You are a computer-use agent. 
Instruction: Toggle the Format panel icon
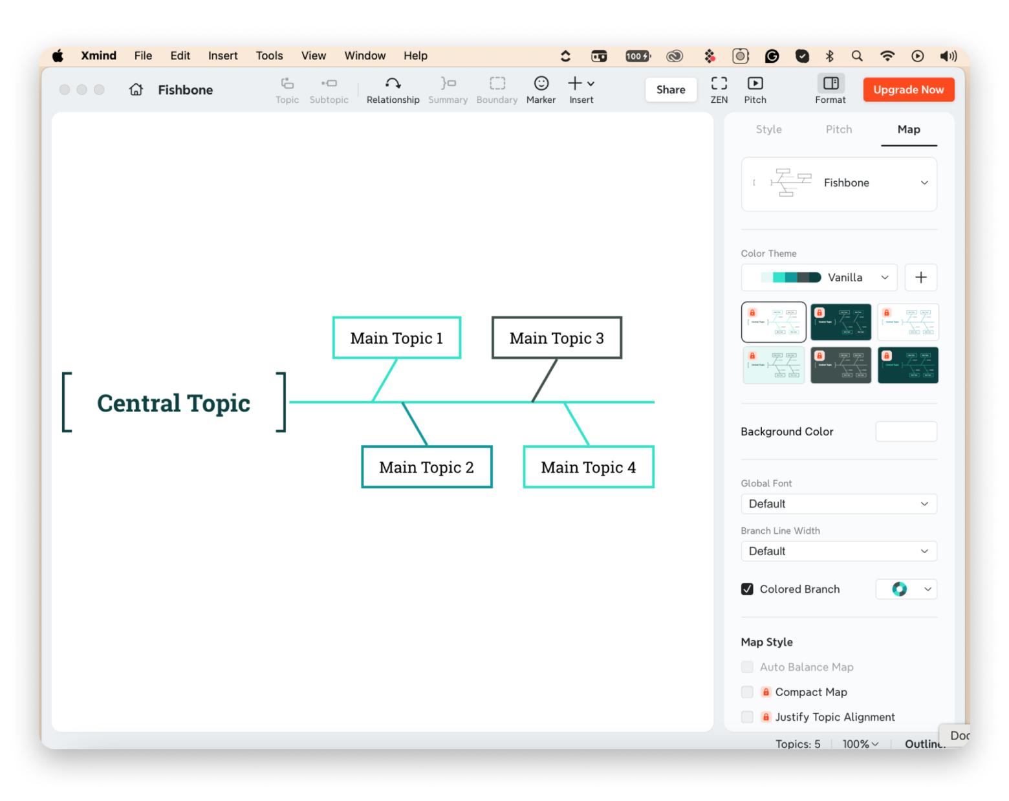pyautogui.click(x=830, y=83)
